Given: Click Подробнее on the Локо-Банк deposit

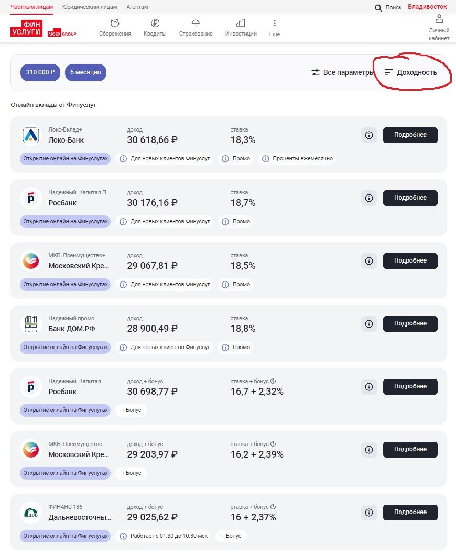Looking at the screenshot, I should [410, 135].
